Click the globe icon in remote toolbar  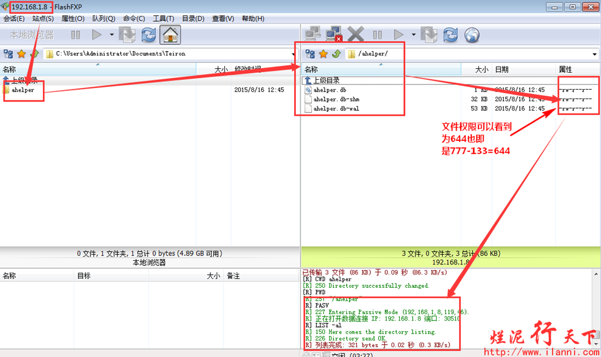tap(472, 35)
